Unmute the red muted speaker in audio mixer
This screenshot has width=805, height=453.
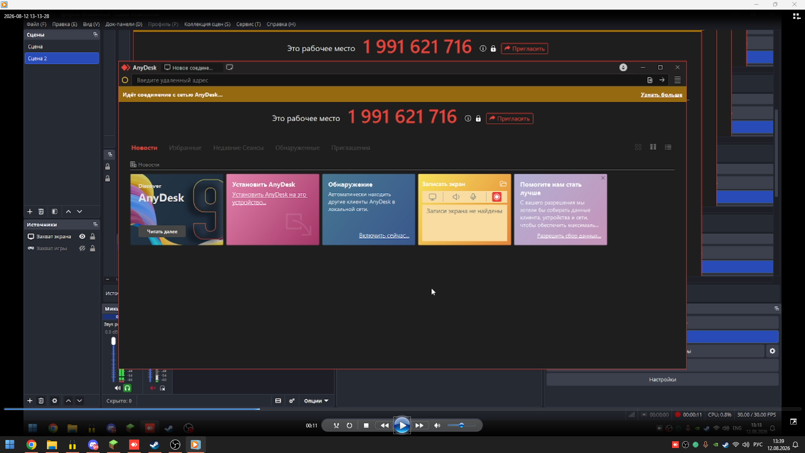coord(153,388)
